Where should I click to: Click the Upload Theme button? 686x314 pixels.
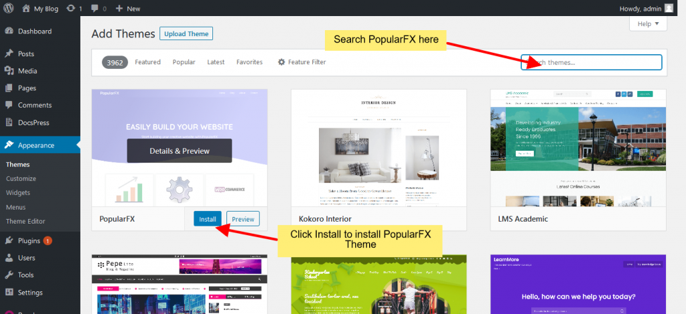(186, 33)
